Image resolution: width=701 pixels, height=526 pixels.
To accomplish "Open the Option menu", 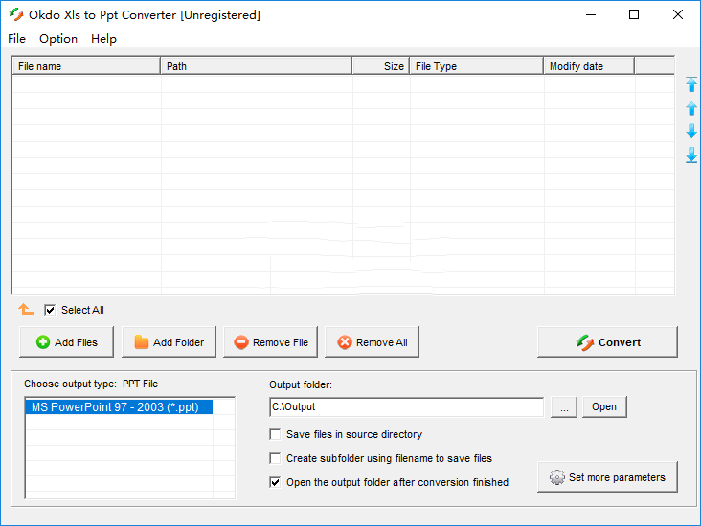I will pyautogui.click(x=58, y=39).
